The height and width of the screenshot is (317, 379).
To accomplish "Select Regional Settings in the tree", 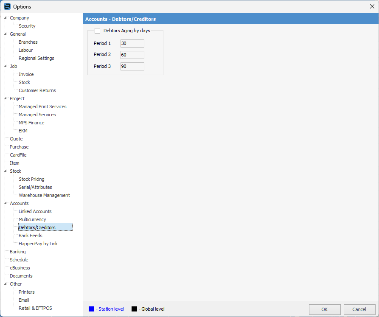I will tap(36, 58).
